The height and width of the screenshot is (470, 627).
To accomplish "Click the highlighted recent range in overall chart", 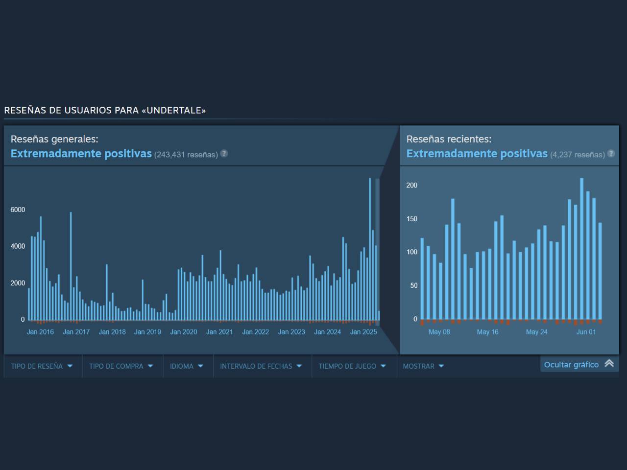I will point(377,252).
